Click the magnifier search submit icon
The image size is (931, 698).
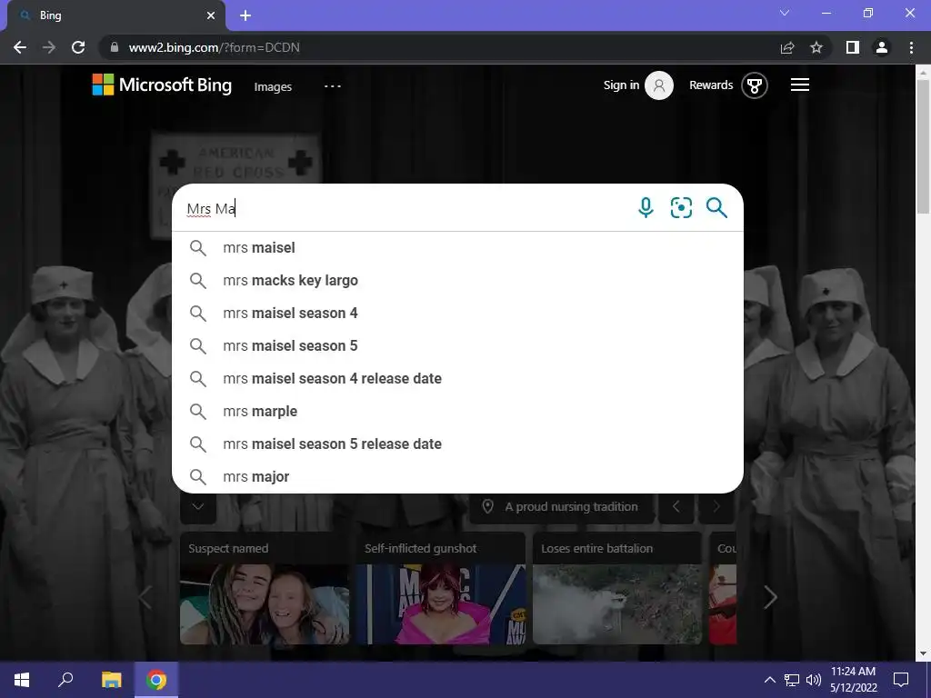coord(716,208)
